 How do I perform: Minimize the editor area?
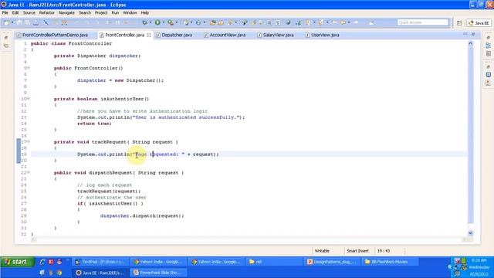465,34
